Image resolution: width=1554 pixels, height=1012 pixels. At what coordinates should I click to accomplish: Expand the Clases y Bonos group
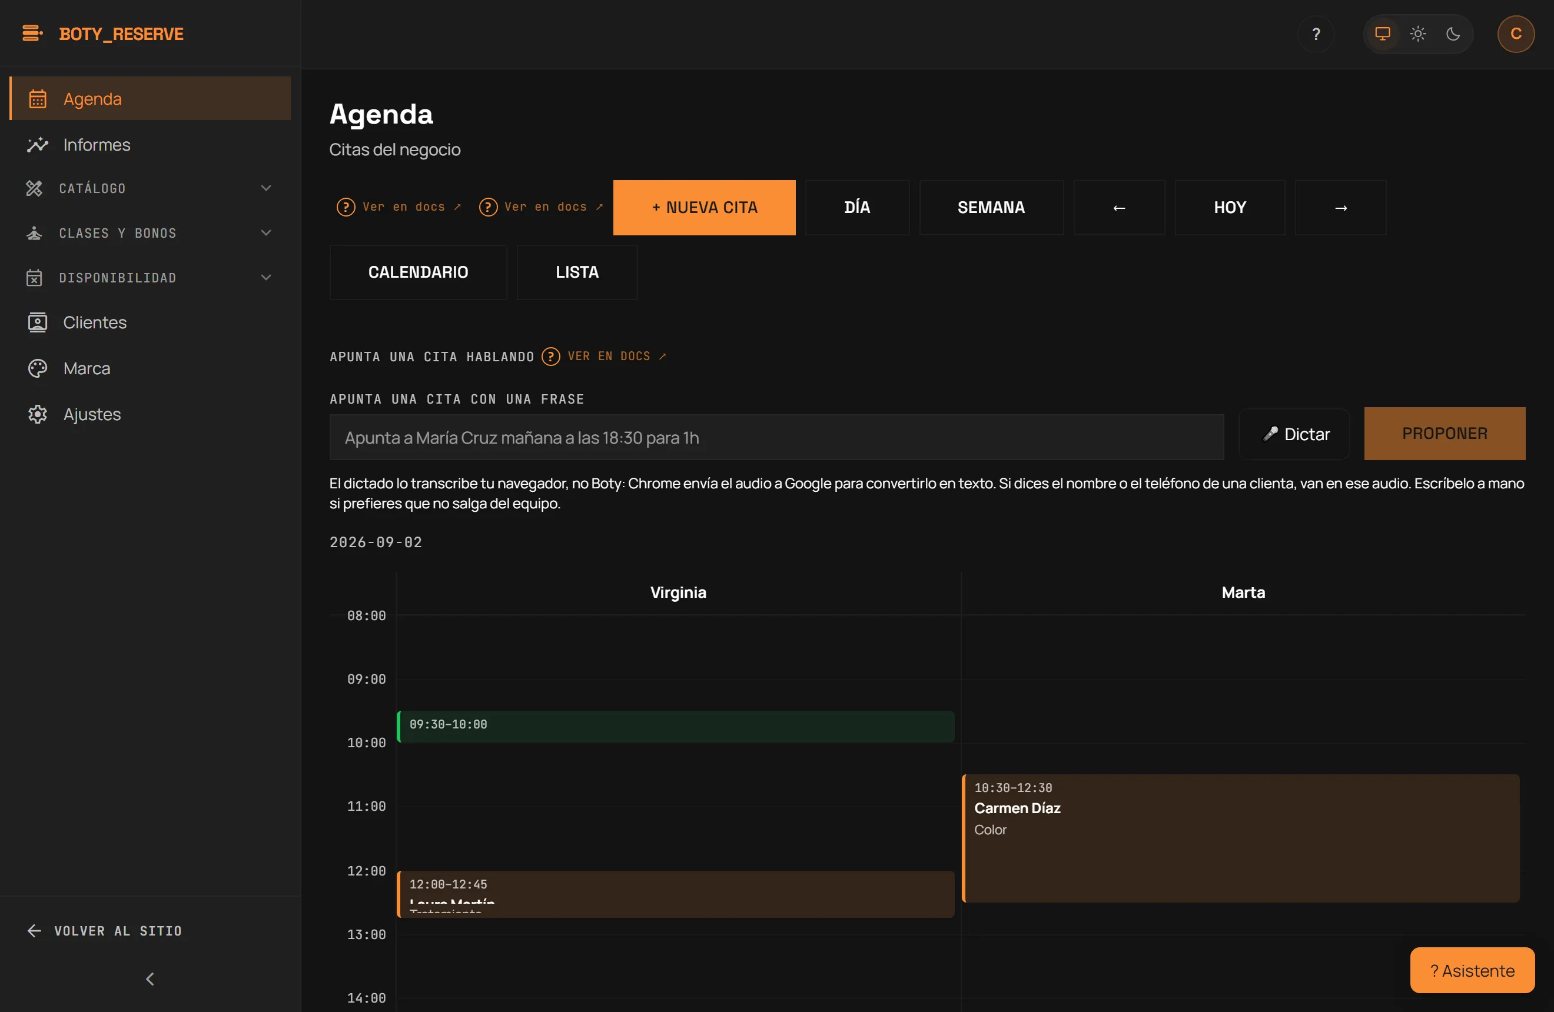[x=150, y=233]
